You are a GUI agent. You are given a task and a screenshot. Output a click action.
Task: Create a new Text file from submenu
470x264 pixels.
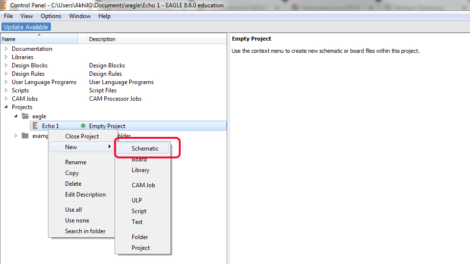142,222
